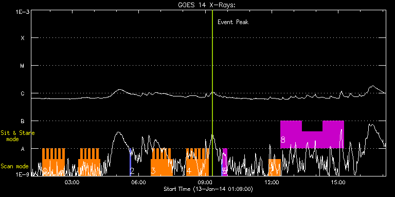Select the thin blue observation bar 2
The width and height of the screenshot is (395, 197).
point(130,162)
